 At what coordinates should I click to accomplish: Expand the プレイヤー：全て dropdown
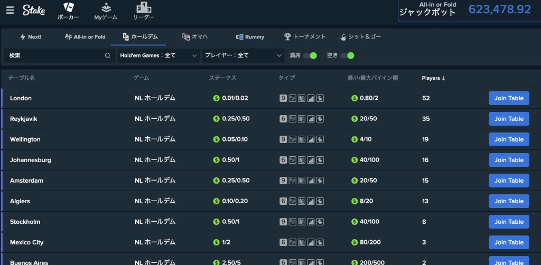[244, 55]
